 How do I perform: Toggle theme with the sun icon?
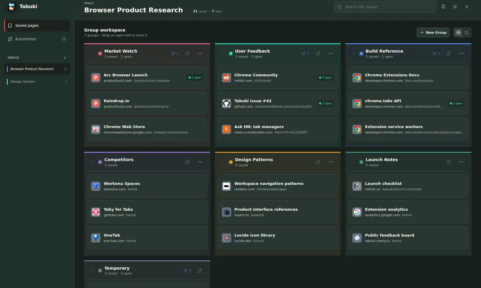pyautogui.click(x=455, y=7)
